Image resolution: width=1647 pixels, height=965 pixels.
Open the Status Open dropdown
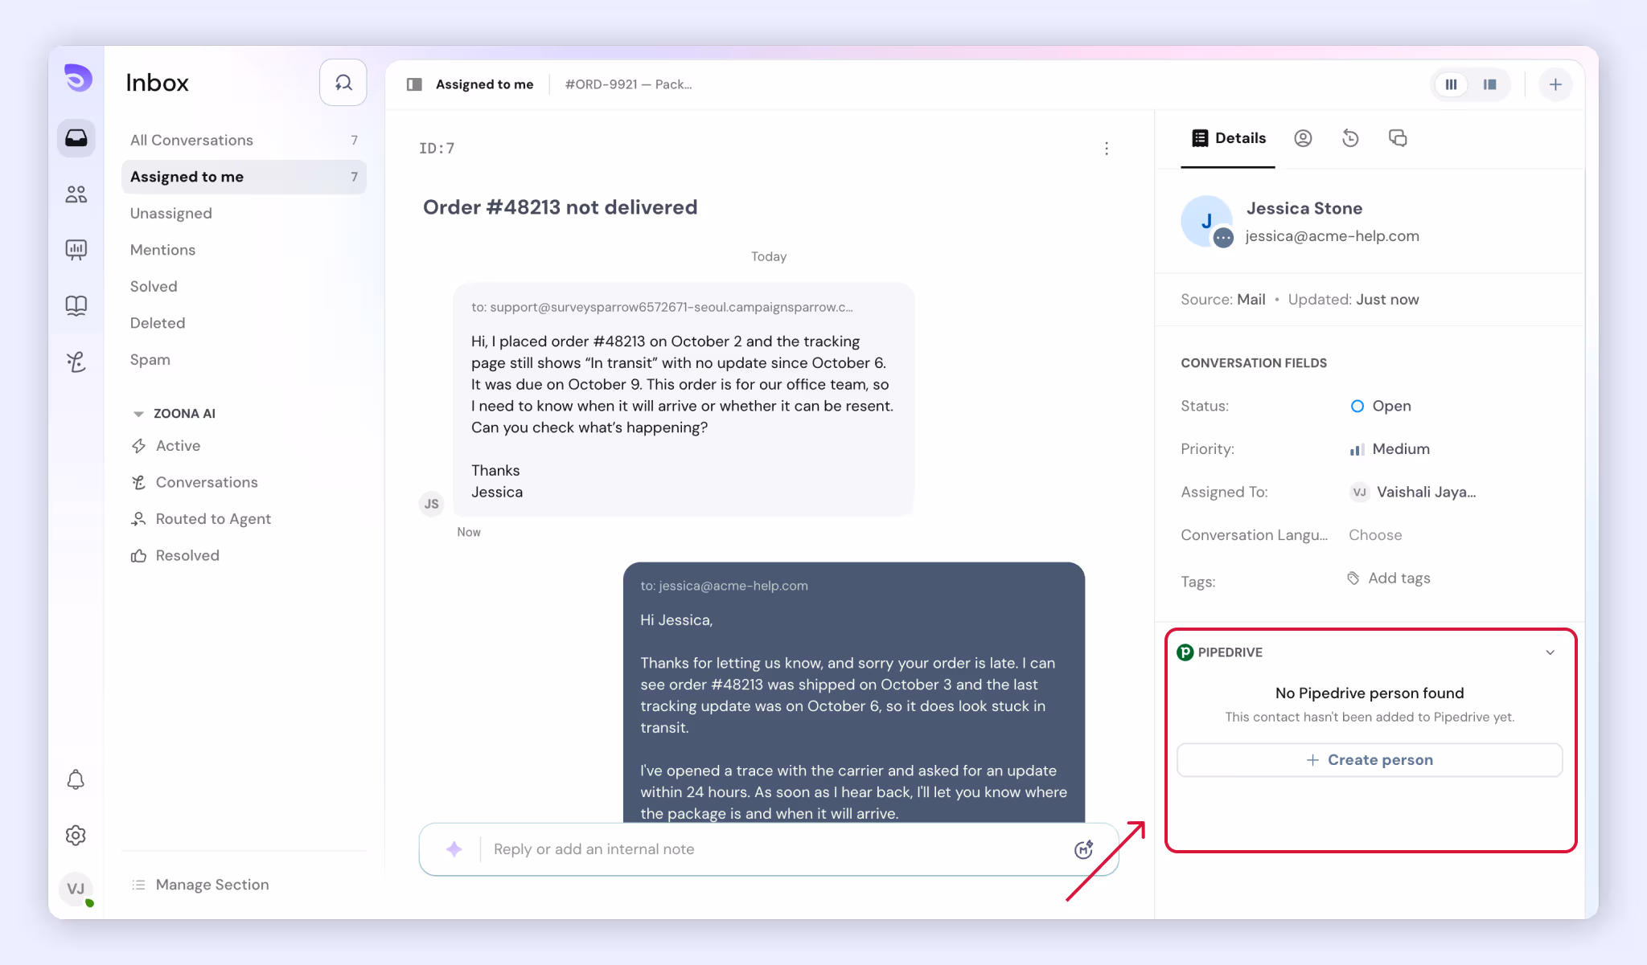(x=1380, y=406)
